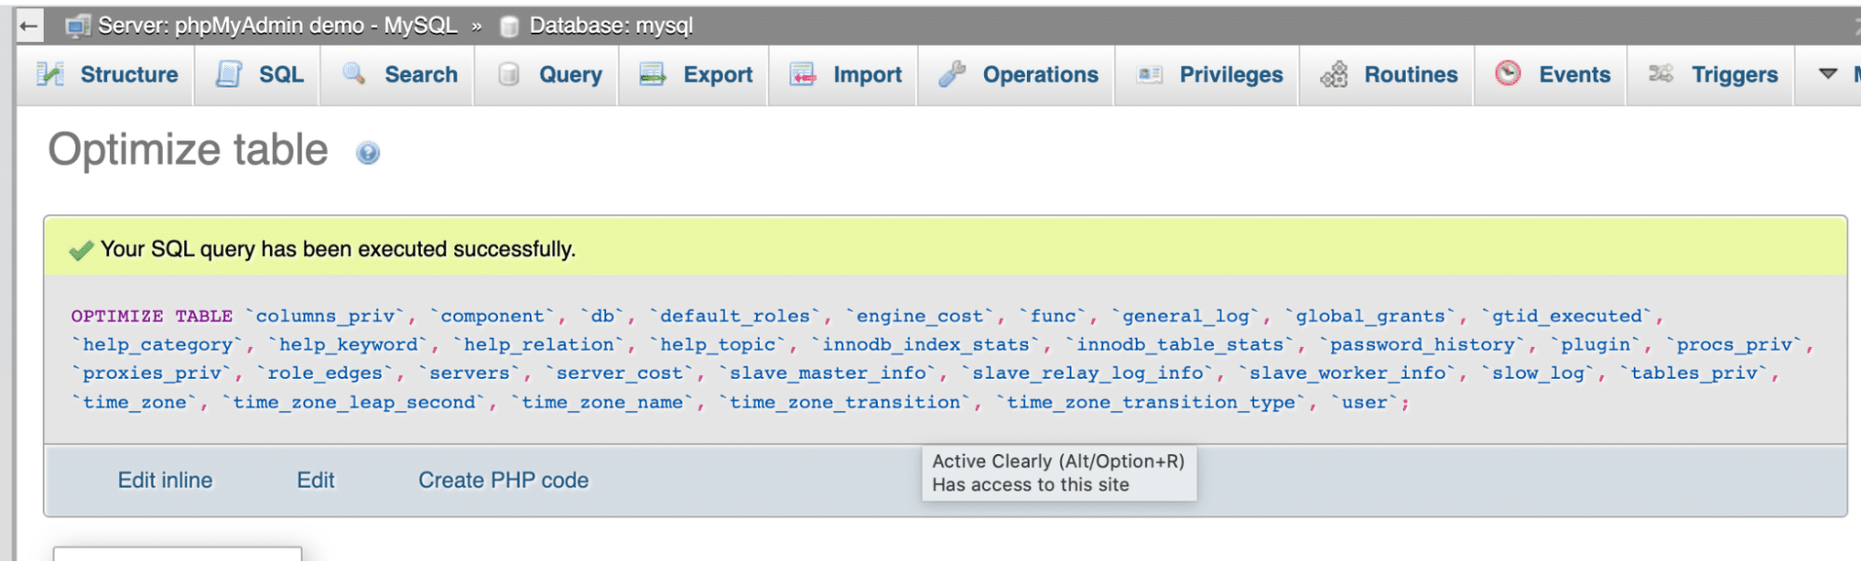
Task: Click the SQL tab icon
Action: coord(228,74)
